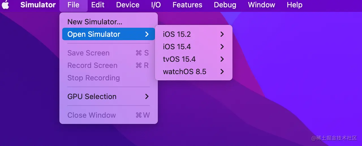Open the Device menu
This screenshot has width=362, height=146.
click(x=128, y=5)
